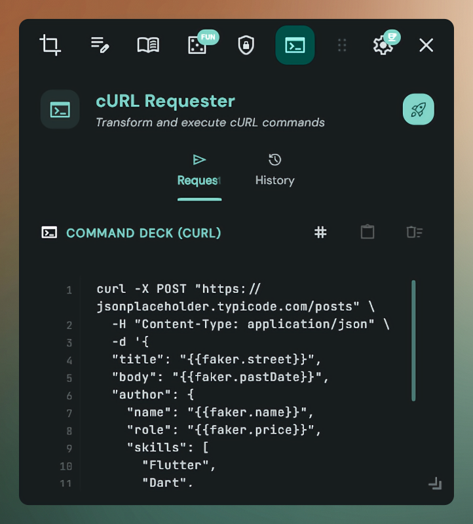The width and height of the screenshot is (473, 524).
Task: Click the COMMAND DECK (CURL) heading
Action: point(143,233)
